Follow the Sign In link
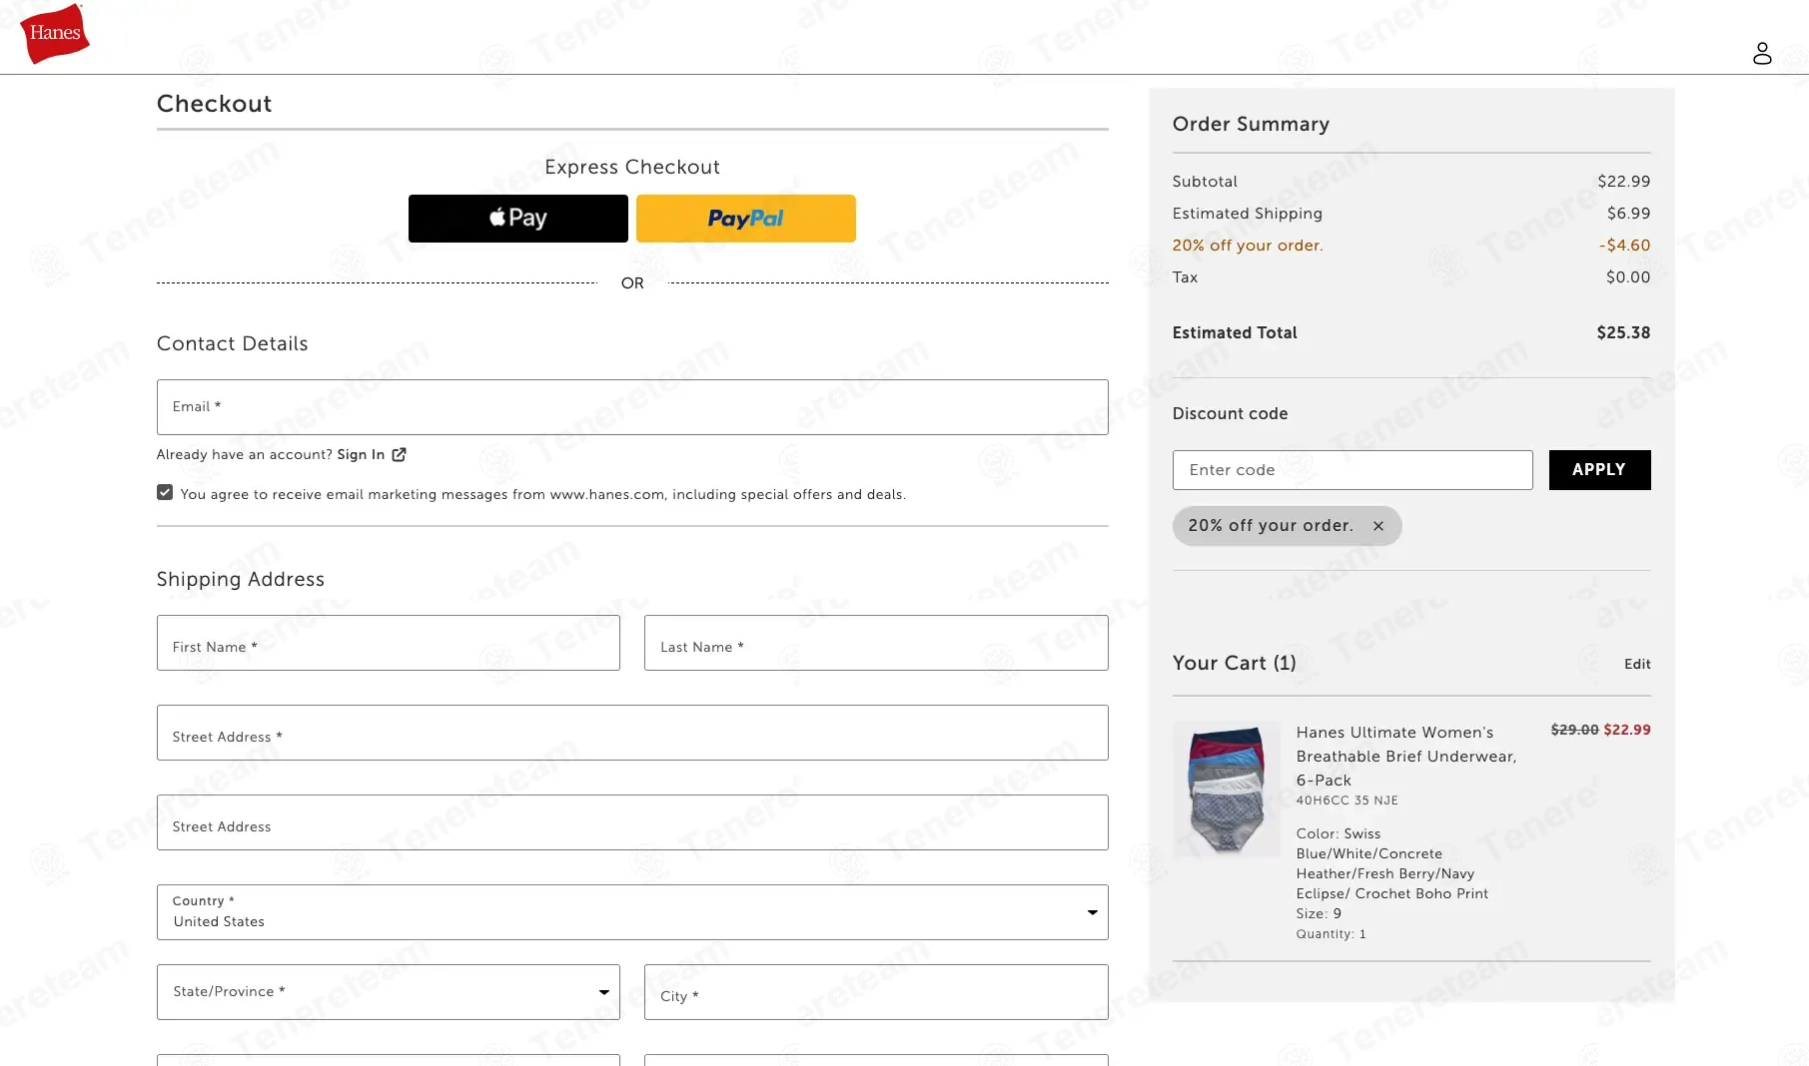 [x=361, y=454]
